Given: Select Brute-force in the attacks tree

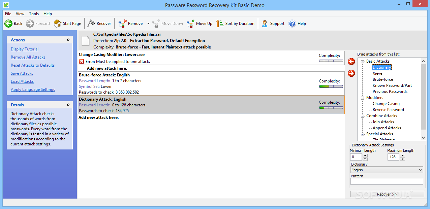Looking at the screenshot, I should 383,79.
